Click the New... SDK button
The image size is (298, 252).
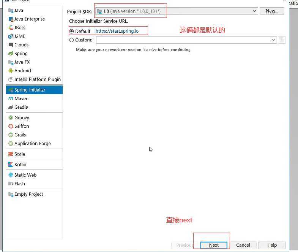point(272,11)
